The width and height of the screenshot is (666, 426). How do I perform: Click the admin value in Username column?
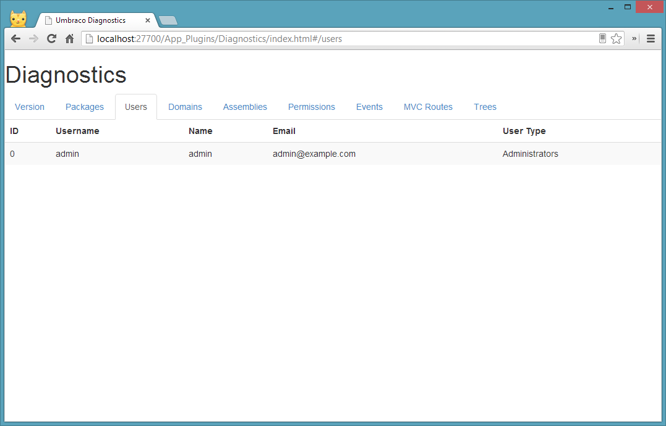click(x=67, y=154)
